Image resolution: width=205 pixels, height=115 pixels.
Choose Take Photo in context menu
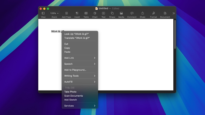80,92
